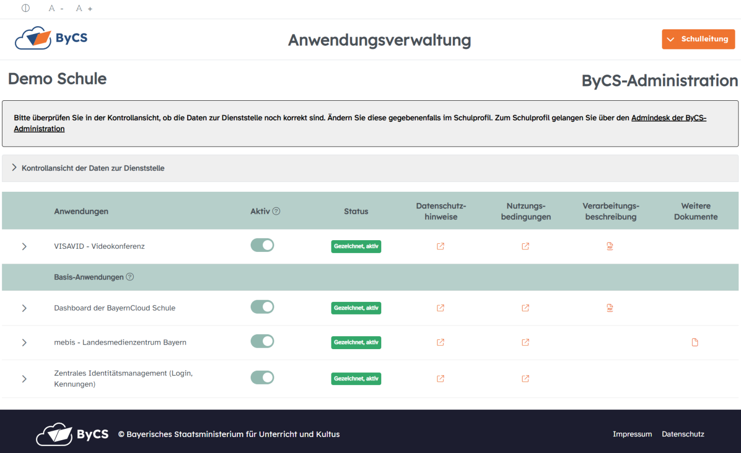Click the Basis-Anwendungen section label

pyautogui.click(x=89, y=277)
